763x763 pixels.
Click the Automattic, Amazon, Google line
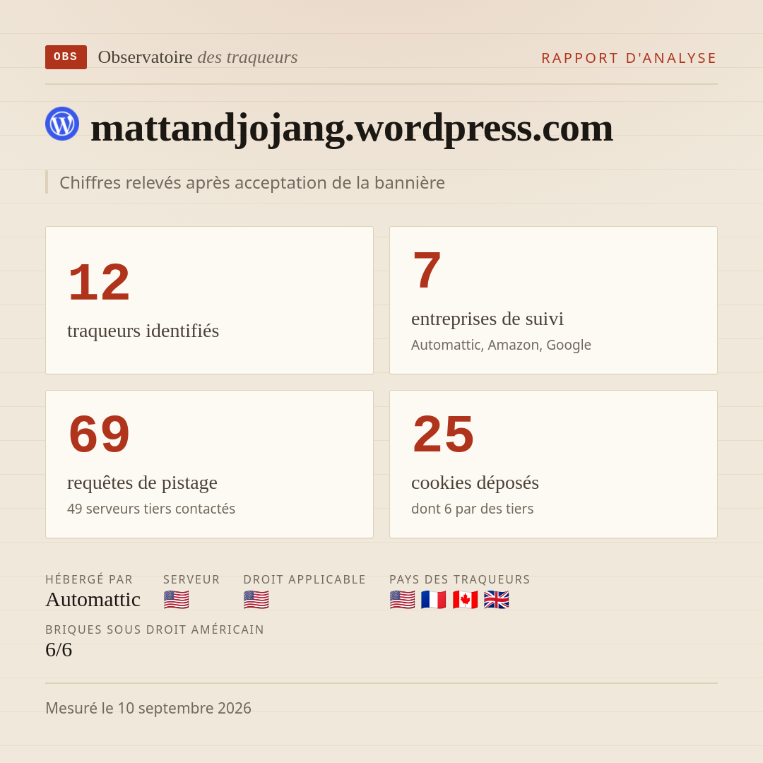coord(501,345)
